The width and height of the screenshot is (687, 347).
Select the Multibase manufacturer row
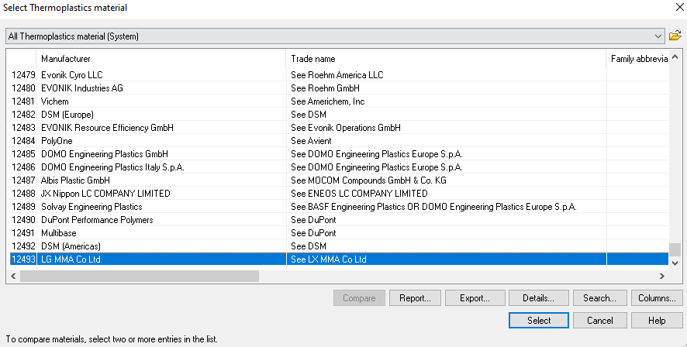pos(339,233)
